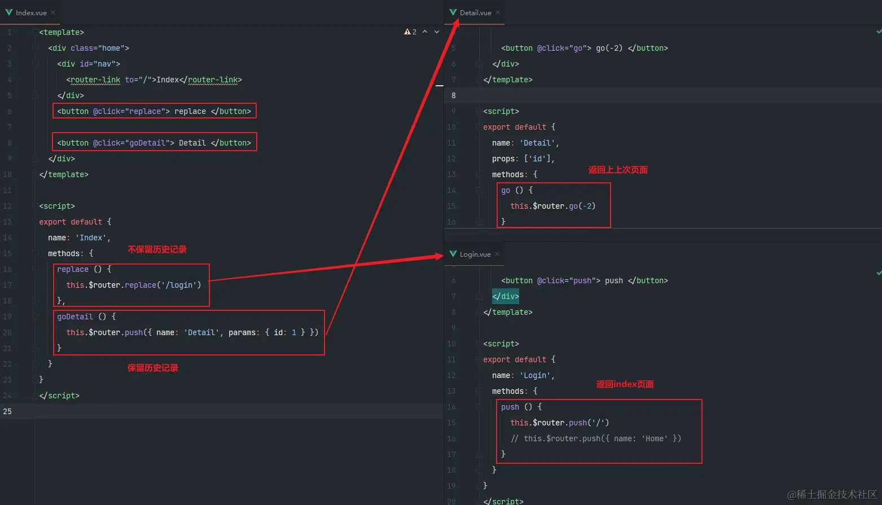Click this.$router.replace('/login') statement

click(x=134, y=285)
